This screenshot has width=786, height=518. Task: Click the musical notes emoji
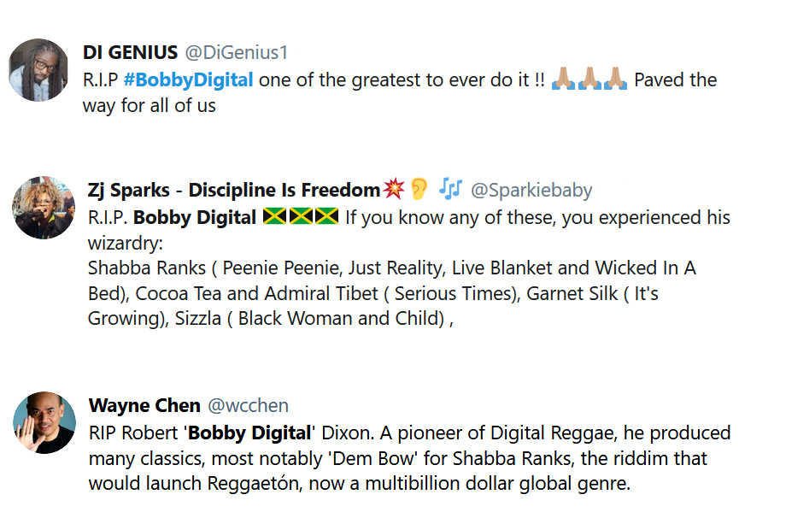point(450,189)
